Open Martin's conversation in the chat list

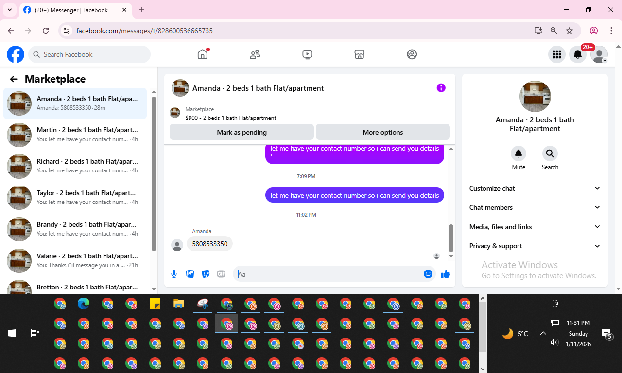[x=75, y=135]
